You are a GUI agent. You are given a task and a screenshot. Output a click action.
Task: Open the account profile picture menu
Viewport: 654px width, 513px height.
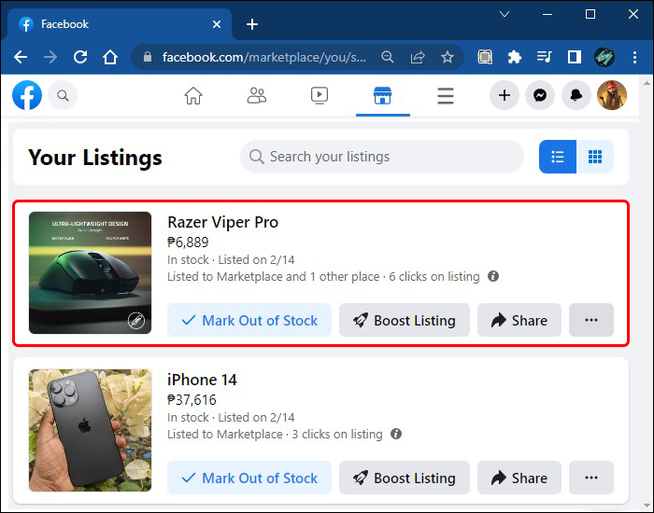612,95
